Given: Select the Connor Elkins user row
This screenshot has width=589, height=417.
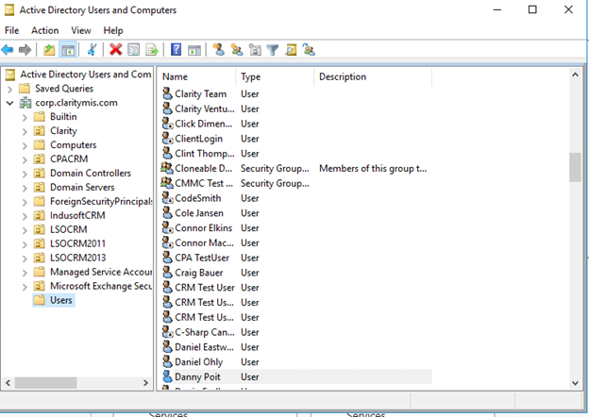Looking at the screenshot, I should (296, 227).
